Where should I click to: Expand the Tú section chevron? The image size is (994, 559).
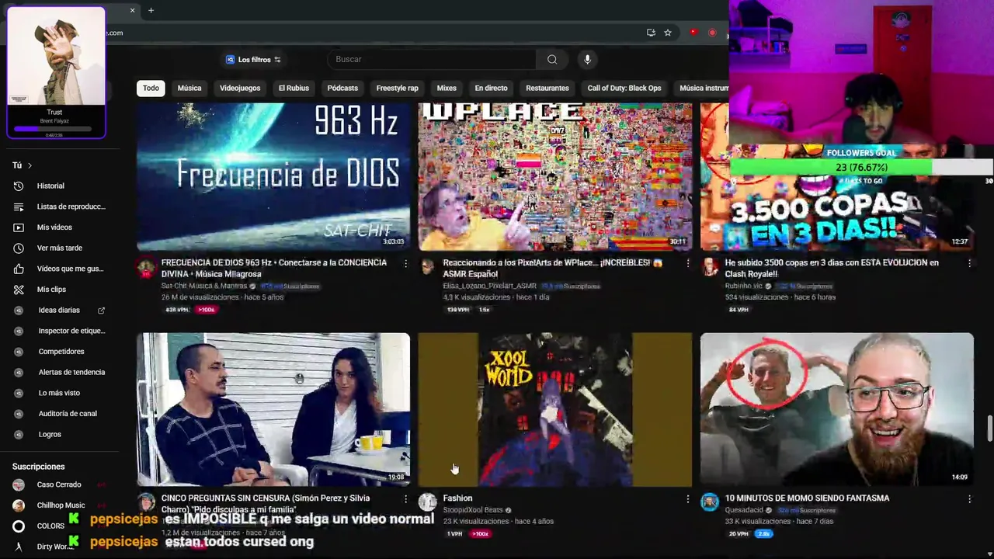tap(30, 165)
